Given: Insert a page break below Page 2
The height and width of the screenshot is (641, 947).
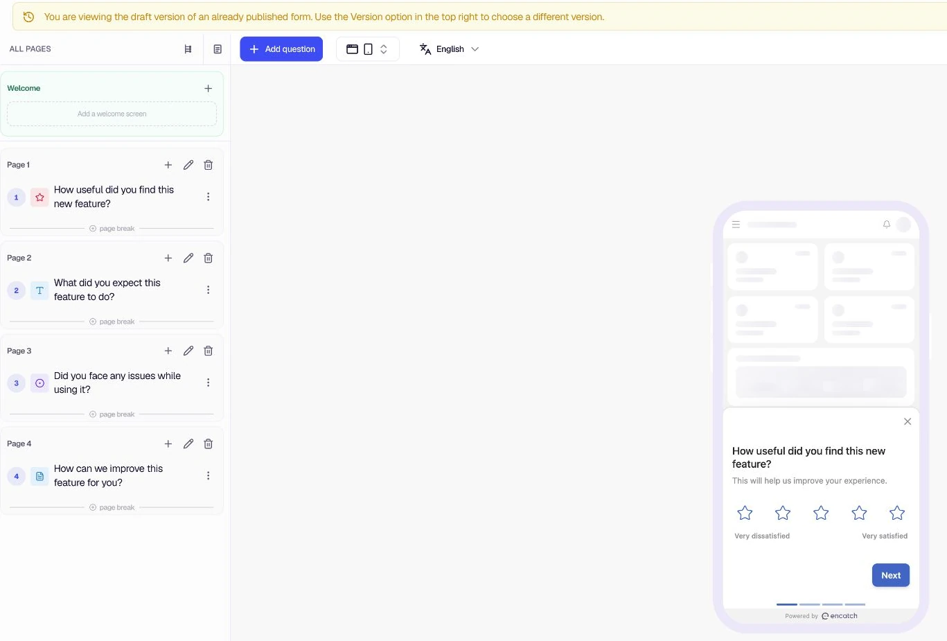Looking at the screenshot, I should (x=112, y=322).
